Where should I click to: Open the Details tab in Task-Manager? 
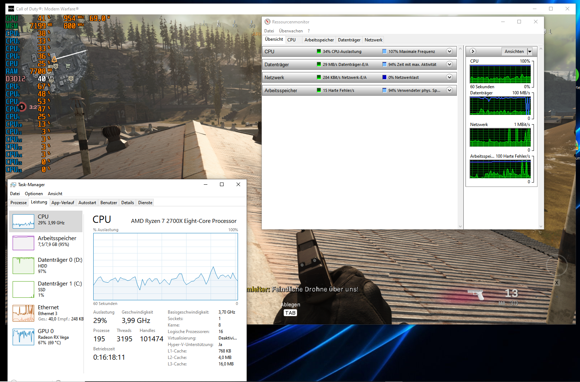click(x=127, y=203)
